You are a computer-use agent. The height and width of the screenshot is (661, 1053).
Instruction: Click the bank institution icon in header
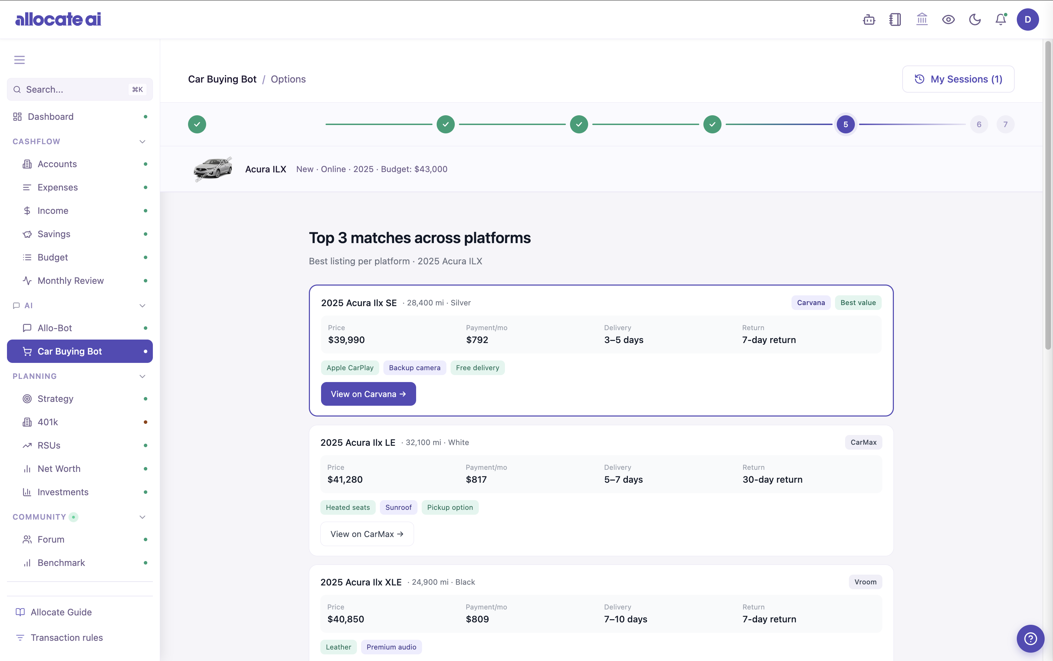pos(922,20)
